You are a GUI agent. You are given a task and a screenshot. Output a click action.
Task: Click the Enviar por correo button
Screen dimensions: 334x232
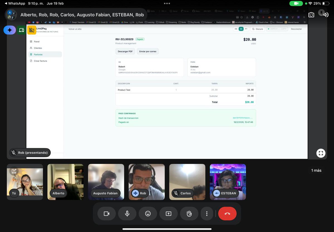click(148, 52)
